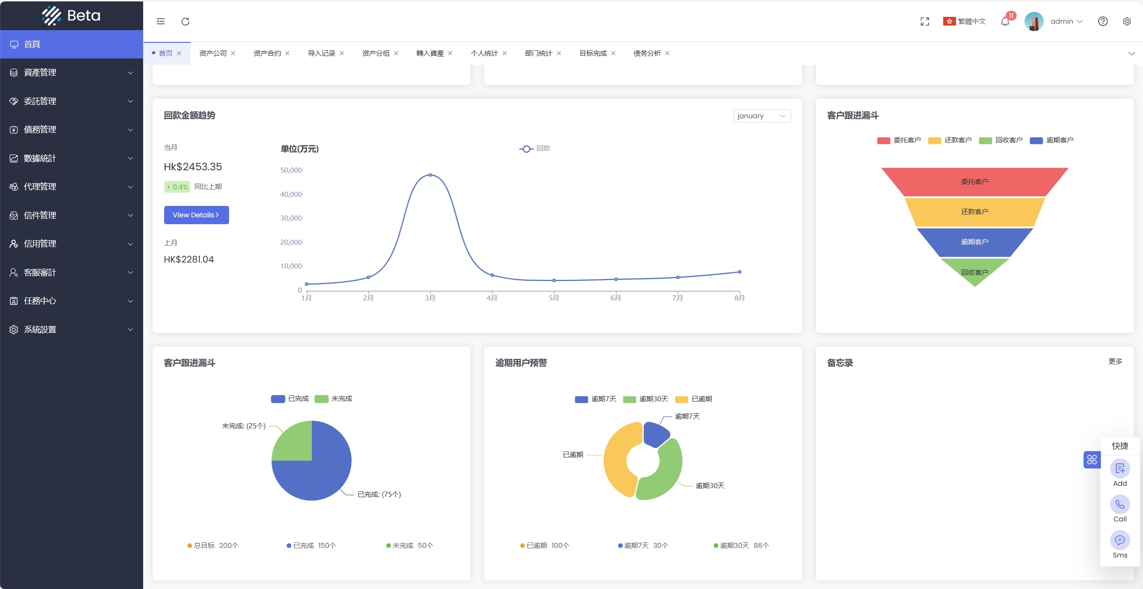1143x589 pixels.
Task: Switch to the 部门统计 tab
Action: [x=539, y=53]
